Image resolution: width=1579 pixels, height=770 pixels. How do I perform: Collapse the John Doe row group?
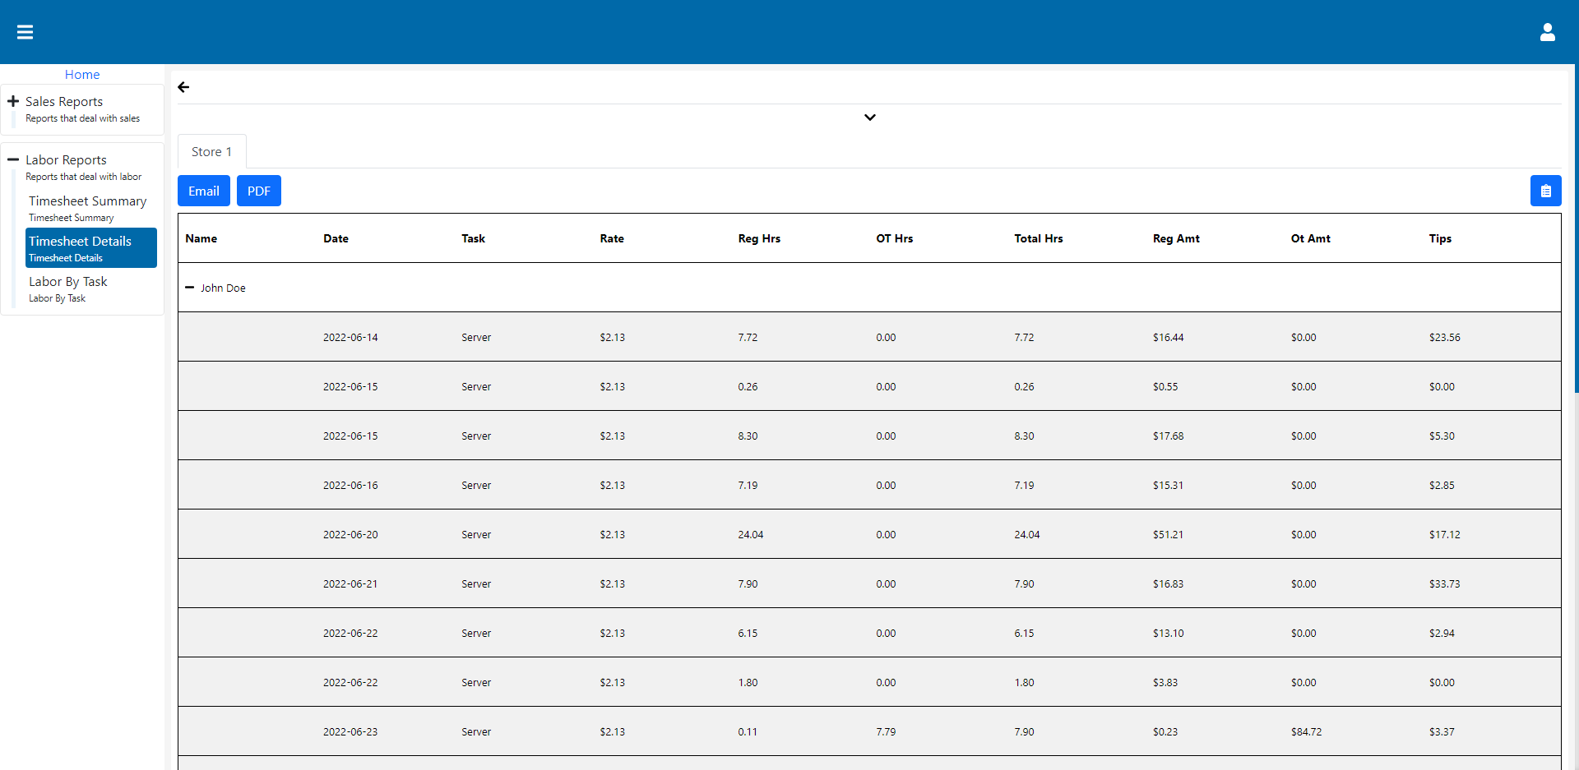tap(190, 288)
